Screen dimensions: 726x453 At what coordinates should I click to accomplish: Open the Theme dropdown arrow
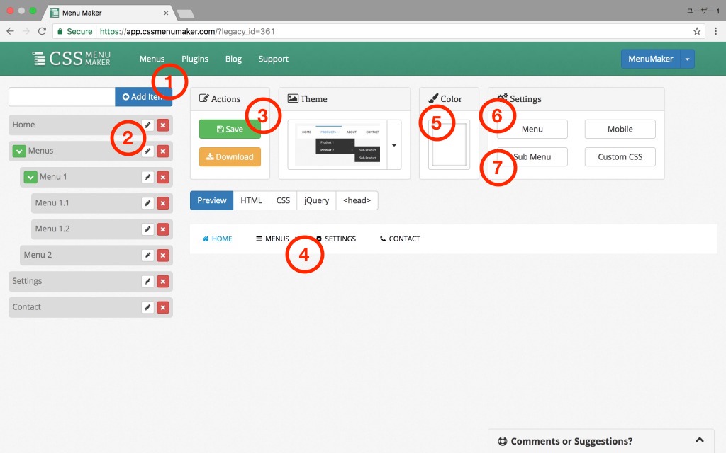[x=394, y=145]
